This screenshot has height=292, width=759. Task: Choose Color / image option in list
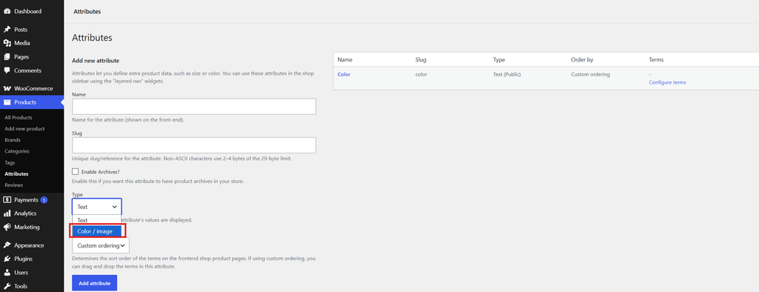(97, 231)
